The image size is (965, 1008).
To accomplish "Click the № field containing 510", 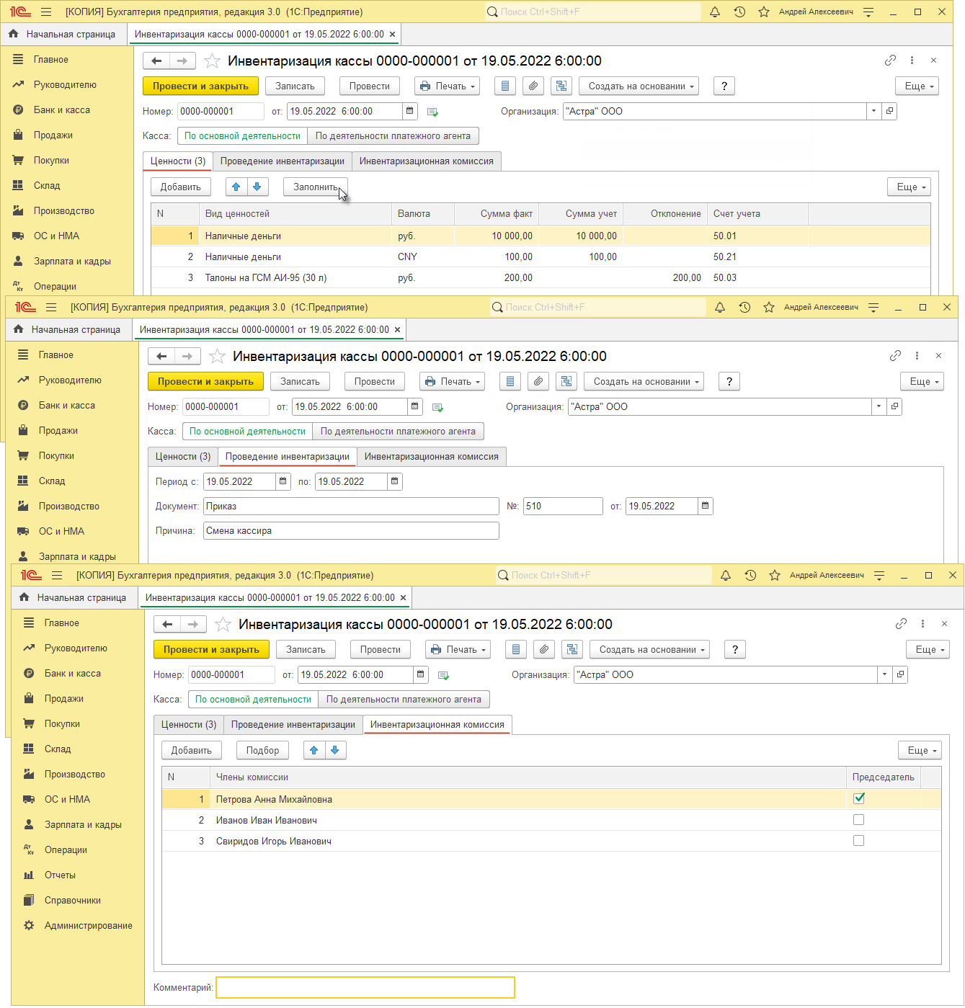I will click(563, 506).
